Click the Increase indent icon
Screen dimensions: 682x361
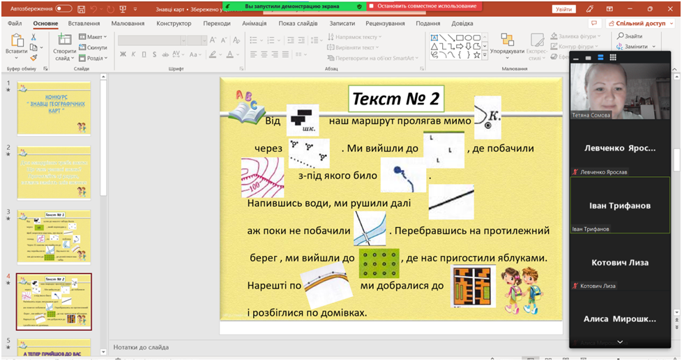coord(301,40)
